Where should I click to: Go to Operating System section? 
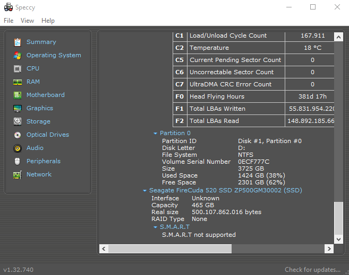click(54, 55)
